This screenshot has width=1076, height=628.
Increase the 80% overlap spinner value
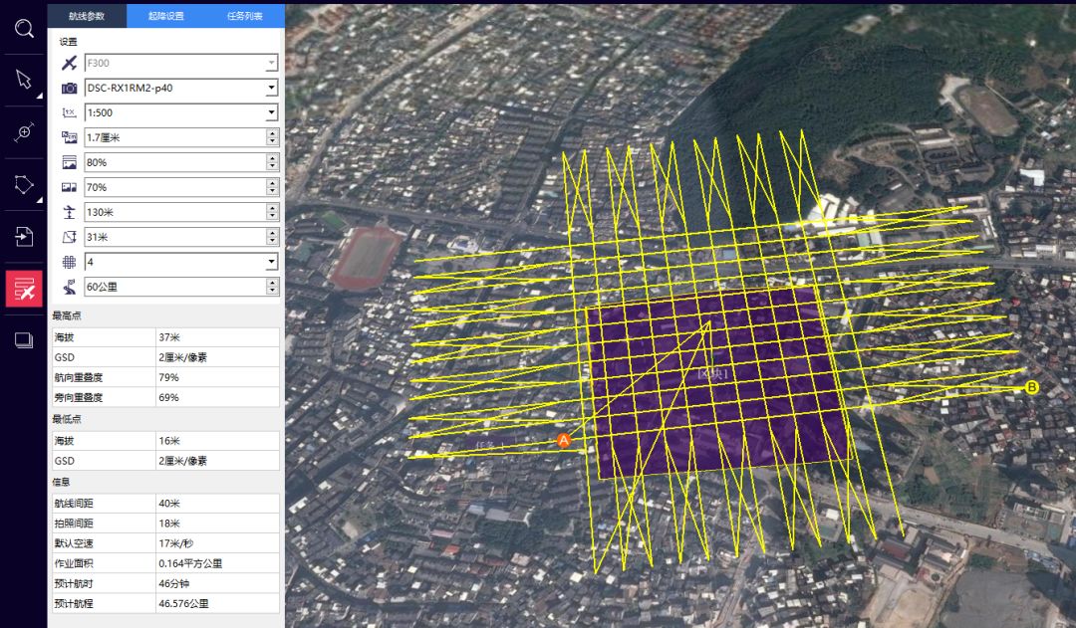272,158
